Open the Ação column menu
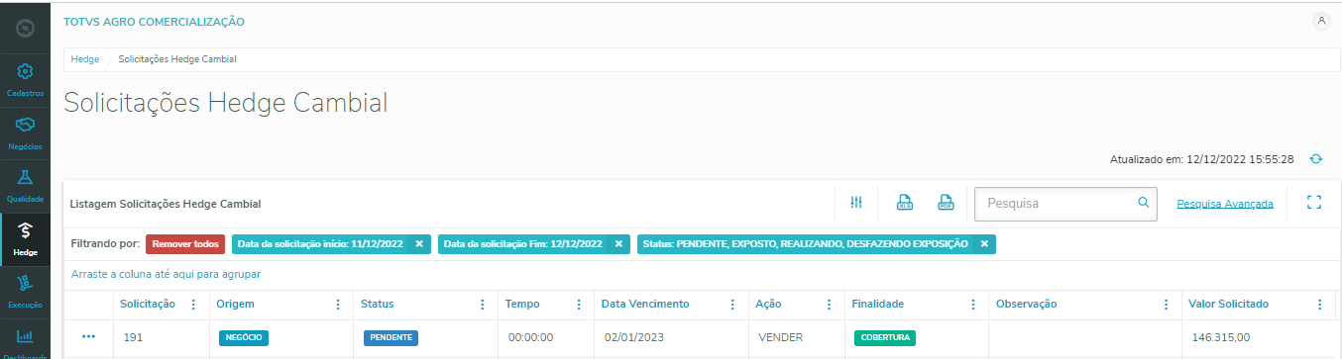Viewport: 1342px width, 359px height. [x=829, y=305]
